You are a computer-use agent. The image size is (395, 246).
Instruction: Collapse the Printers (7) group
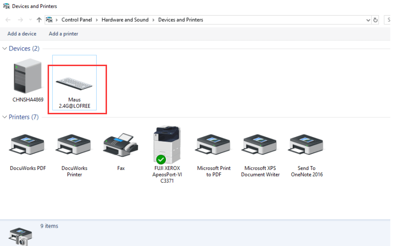click(x=5, y=117)
